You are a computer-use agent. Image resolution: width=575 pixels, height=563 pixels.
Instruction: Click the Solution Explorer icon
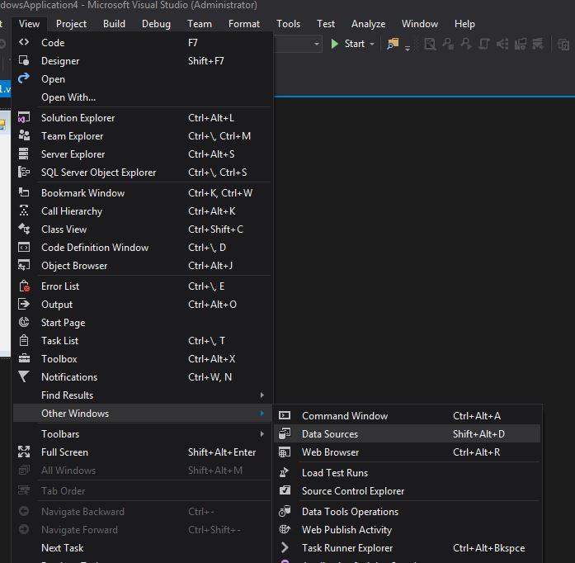point(24,117)
